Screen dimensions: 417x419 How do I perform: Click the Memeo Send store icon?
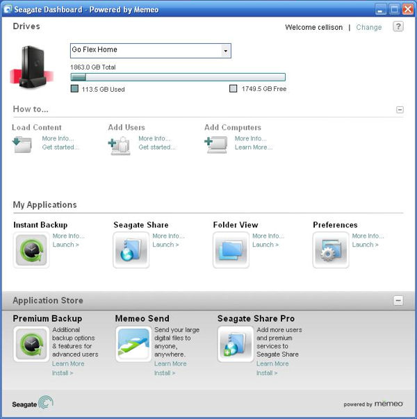pyautogui.click(x=133, y=344)
